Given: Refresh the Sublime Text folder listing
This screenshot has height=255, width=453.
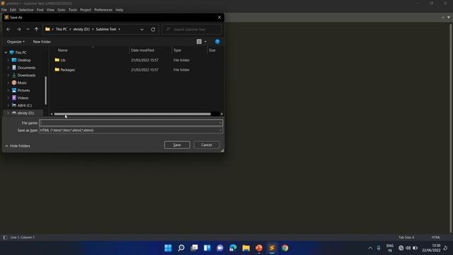Looking at the screenshot, I should point(153,29).
